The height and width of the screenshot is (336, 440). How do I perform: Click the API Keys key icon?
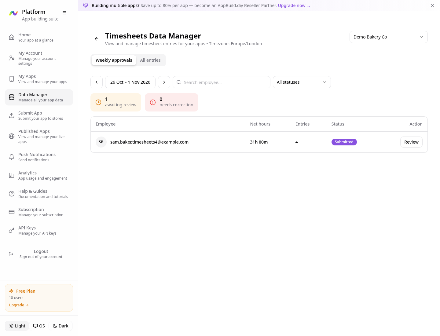[x=12, y=230]
